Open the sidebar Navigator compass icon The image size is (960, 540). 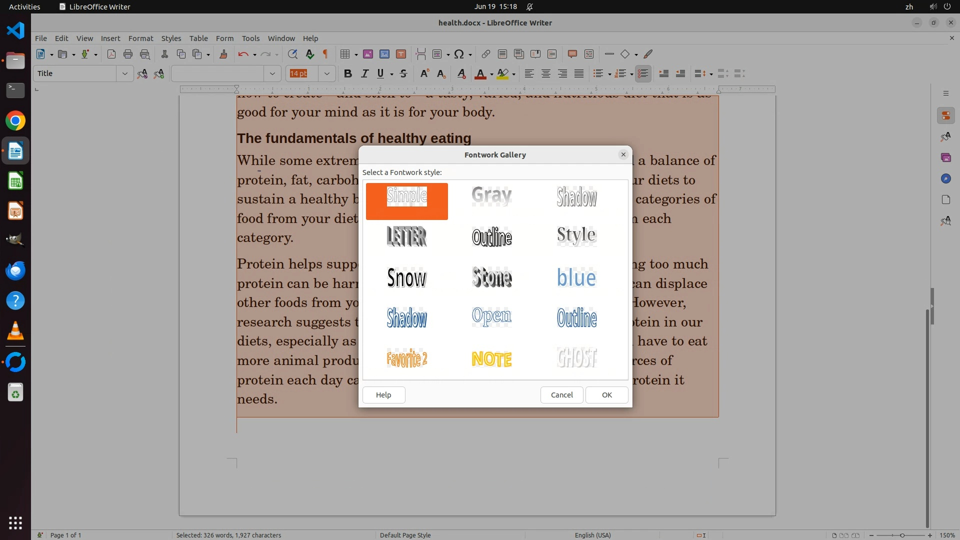pyautogui.click(x=945, y=178)
